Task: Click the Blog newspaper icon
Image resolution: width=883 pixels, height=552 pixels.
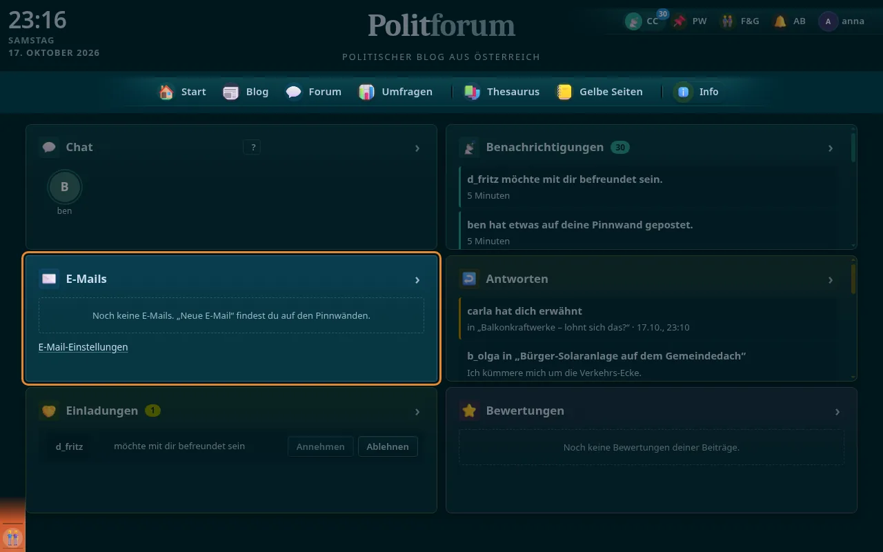Action: tap(231, 92)
